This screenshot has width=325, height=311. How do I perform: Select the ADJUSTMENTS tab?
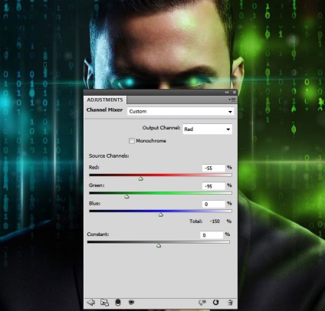click(x=105, y=100)
